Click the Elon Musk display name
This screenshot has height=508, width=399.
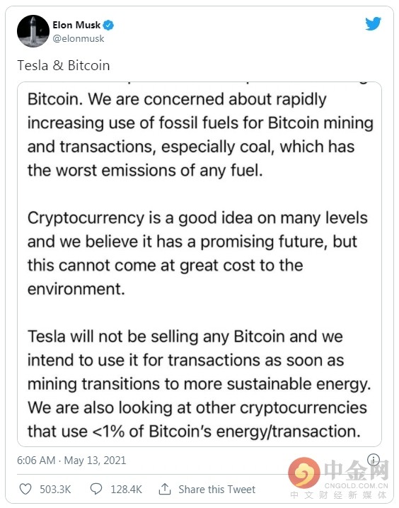(76, 25)
